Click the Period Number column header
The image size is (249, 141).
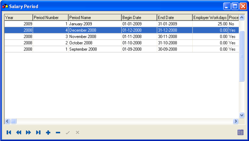(x=51, y=17)
